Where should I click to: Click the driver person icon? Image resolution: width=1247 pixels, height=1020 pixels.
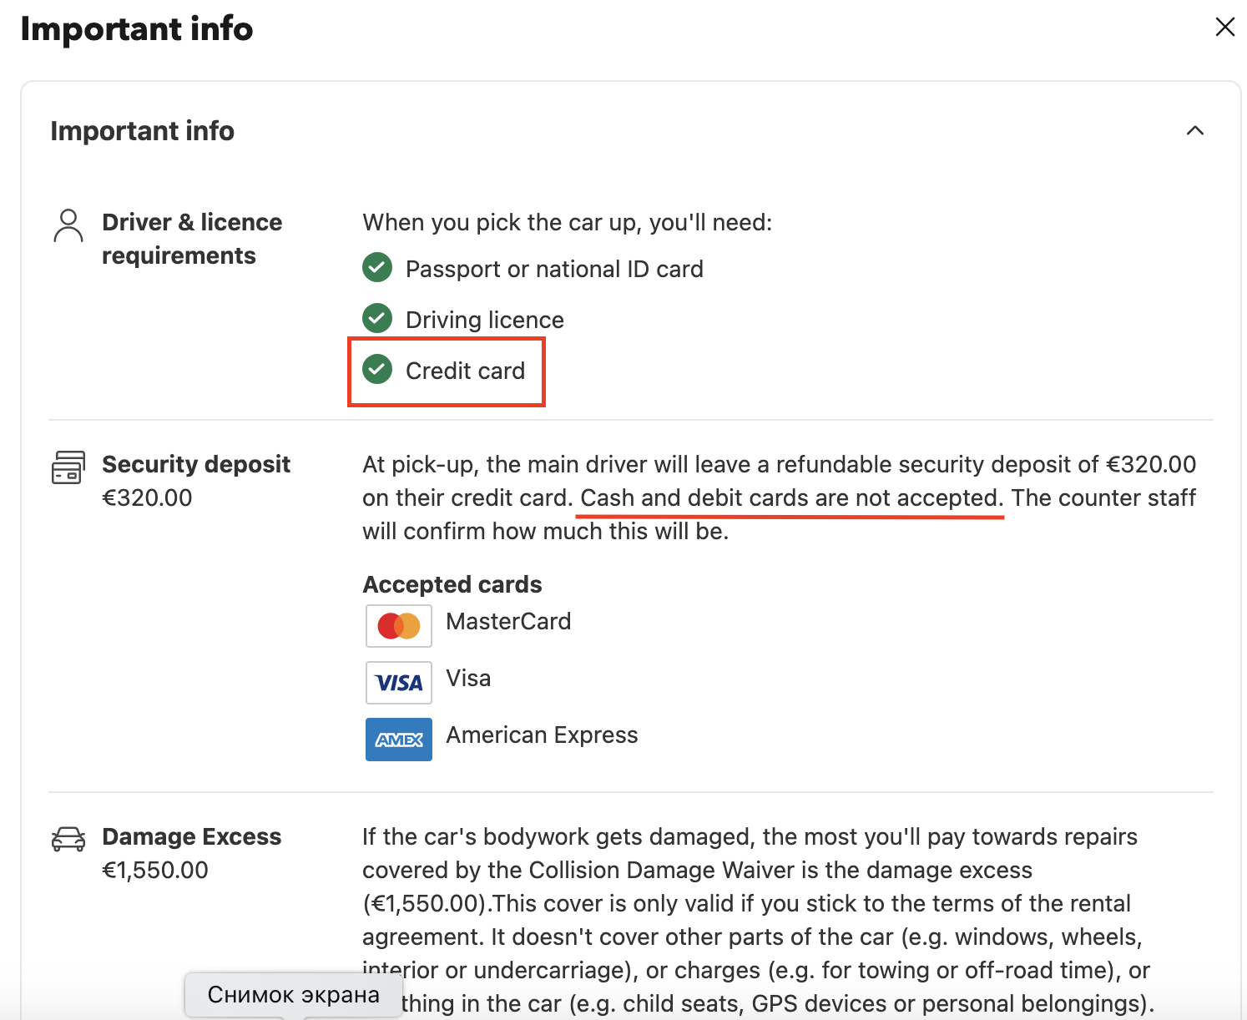tap(68, 225)
